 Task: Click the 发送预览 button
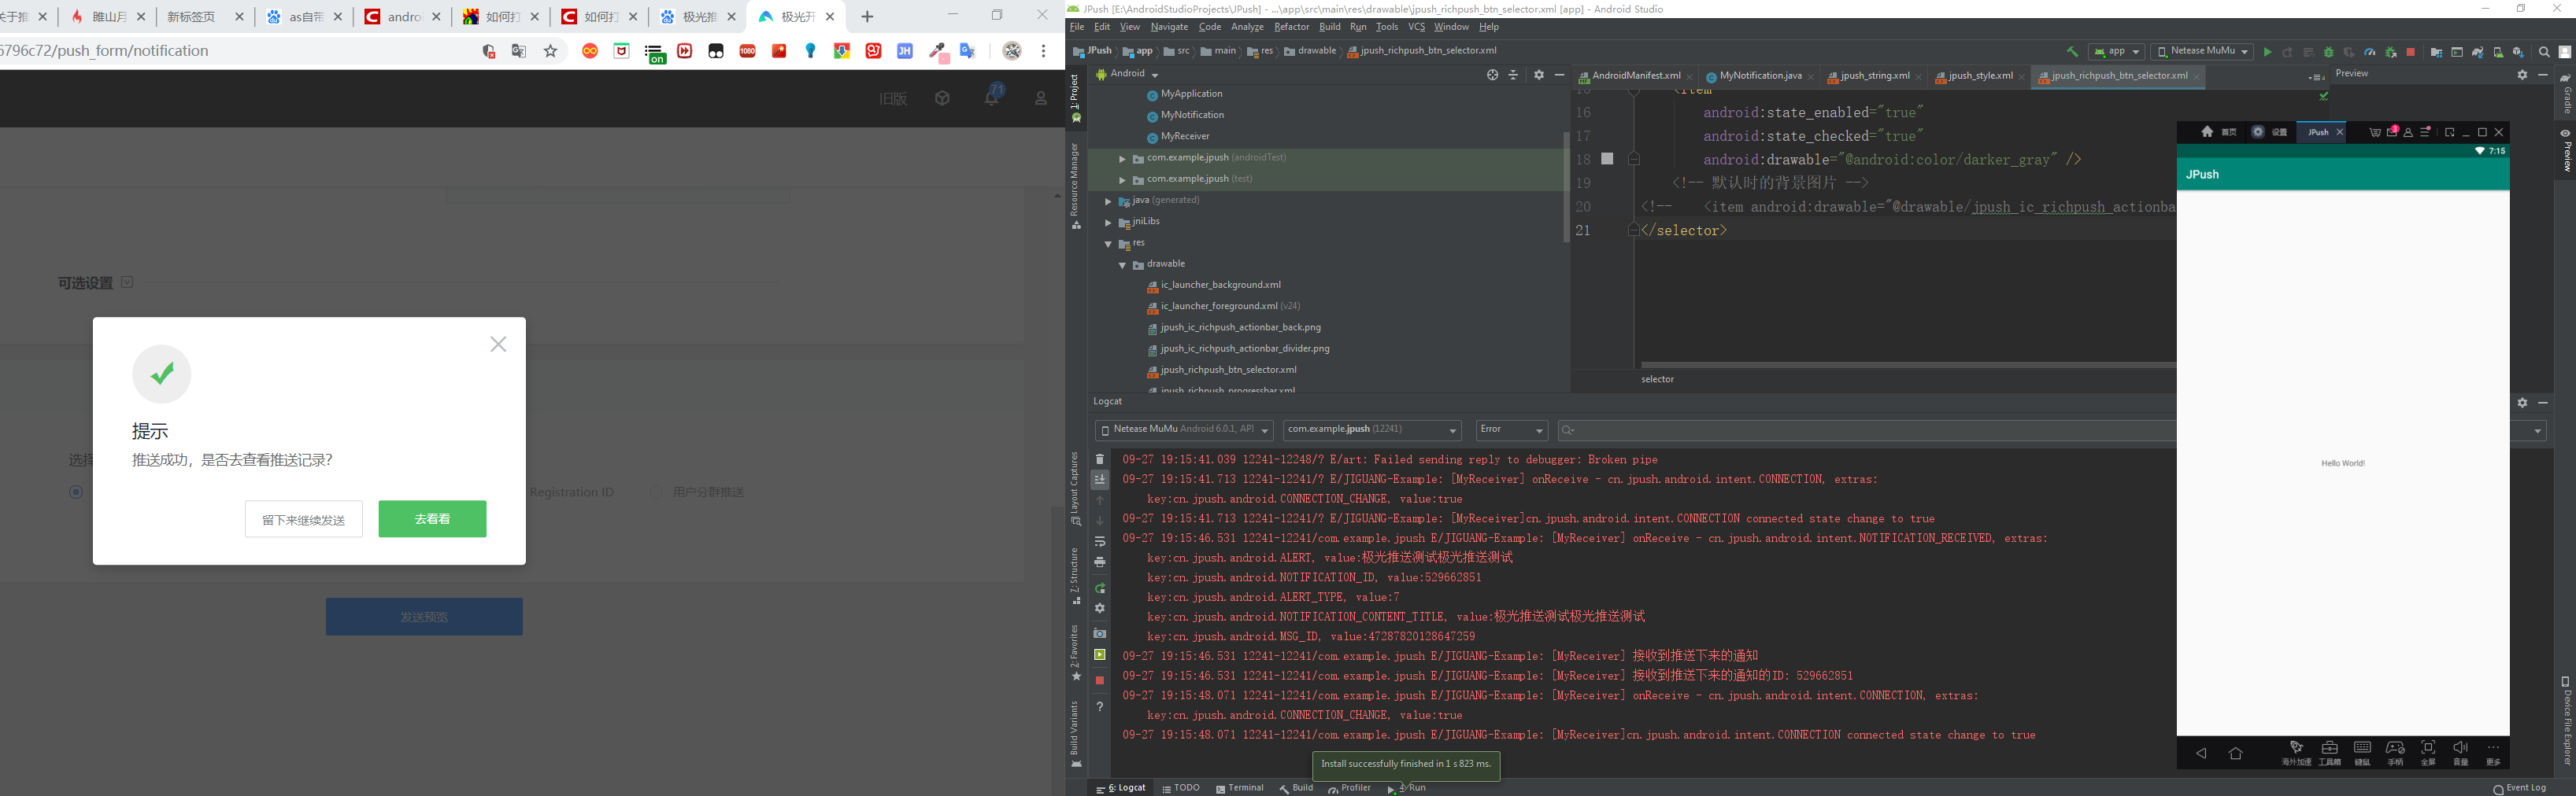click(424, 616)
